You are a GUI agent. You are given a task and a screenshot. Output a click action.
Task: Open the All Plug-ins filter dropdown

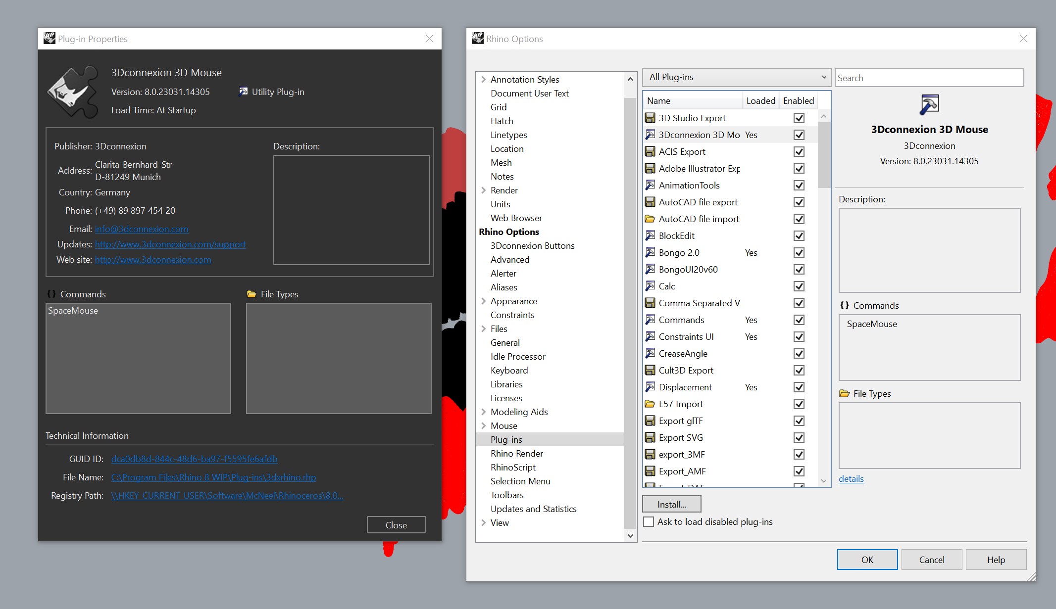pyautogui.click(x=737, y=77)
